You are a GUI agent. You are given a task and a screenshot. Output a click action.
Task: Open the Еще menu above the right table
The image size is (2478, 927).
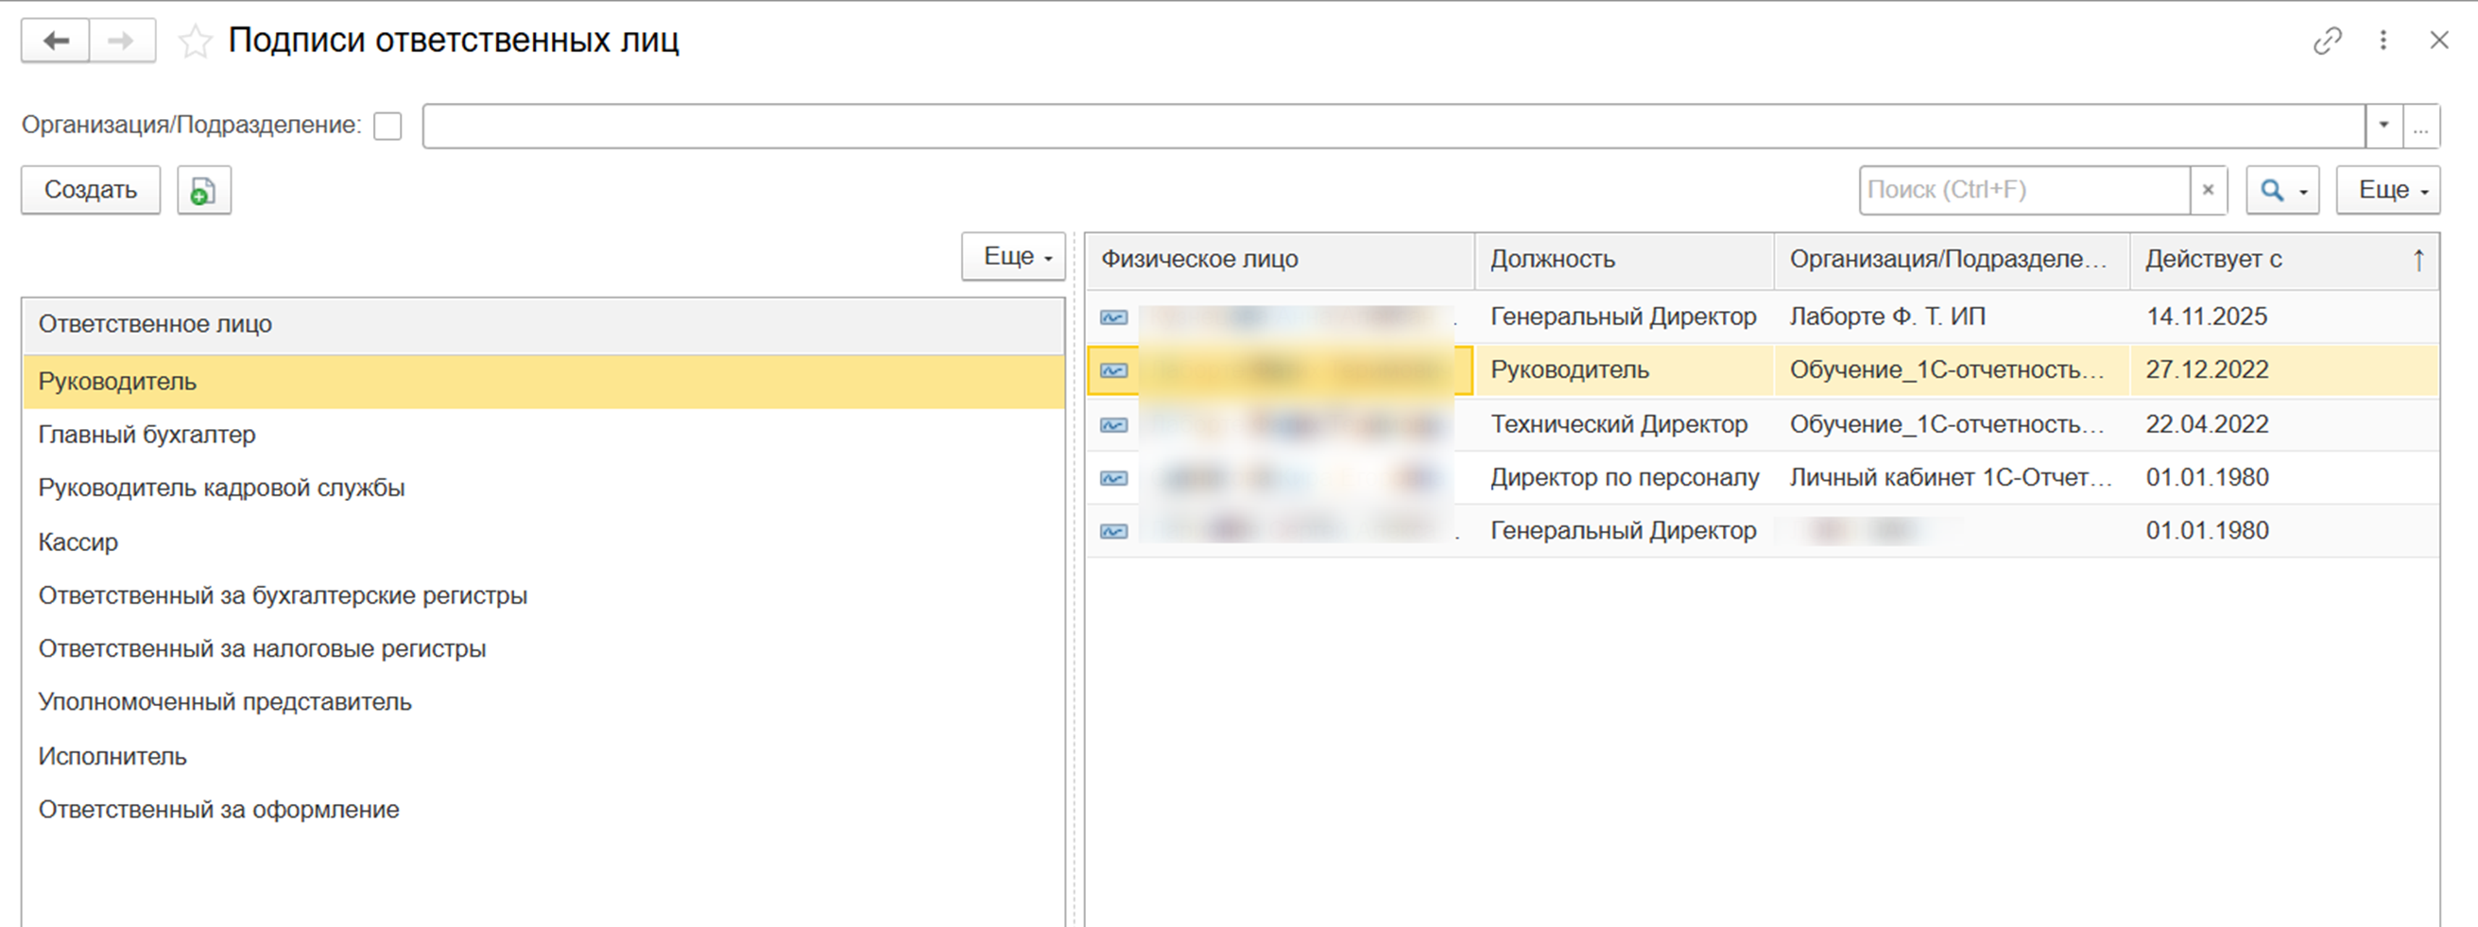click(x=2387, y=190)
